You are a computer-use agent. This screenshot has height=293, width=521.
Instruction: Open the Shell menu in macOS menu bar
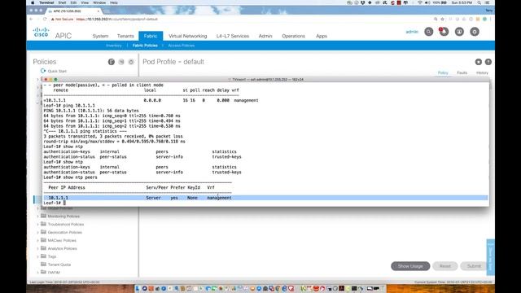[x=62, y=2]
